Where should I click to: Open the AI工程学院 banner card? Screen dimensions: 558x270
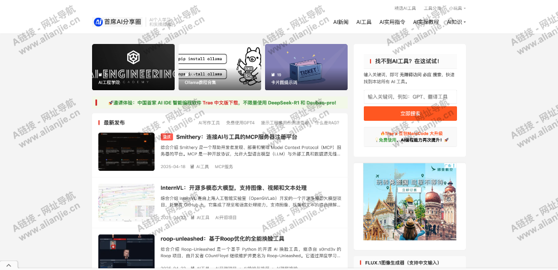click(x=133, y=67)
